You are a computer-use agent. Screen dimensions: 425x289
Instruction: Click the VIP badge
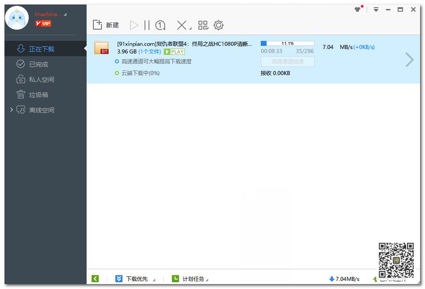43,24
